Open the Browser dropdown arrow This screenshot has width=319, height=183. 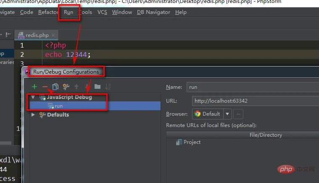tap(227, 114)
